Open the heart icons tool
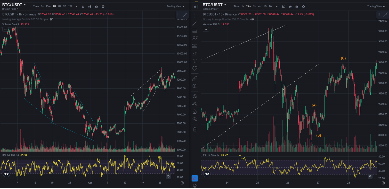 click(x=195, y=68)
